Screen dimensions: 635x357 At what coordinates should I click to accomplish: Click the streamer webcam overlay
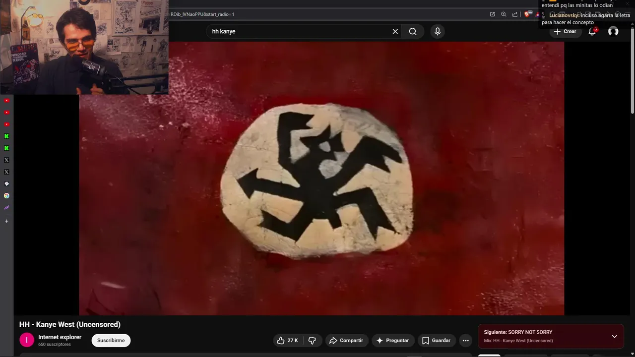[84, 47]
